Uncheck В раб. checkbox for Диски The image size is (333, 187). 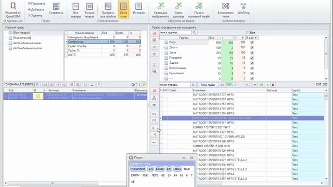tap(252, 47)
